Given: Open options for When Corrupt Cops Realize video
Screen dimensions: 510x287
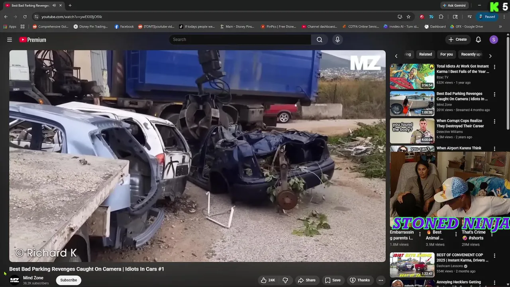Looking at the screenshot, I should tap(494, 121).
